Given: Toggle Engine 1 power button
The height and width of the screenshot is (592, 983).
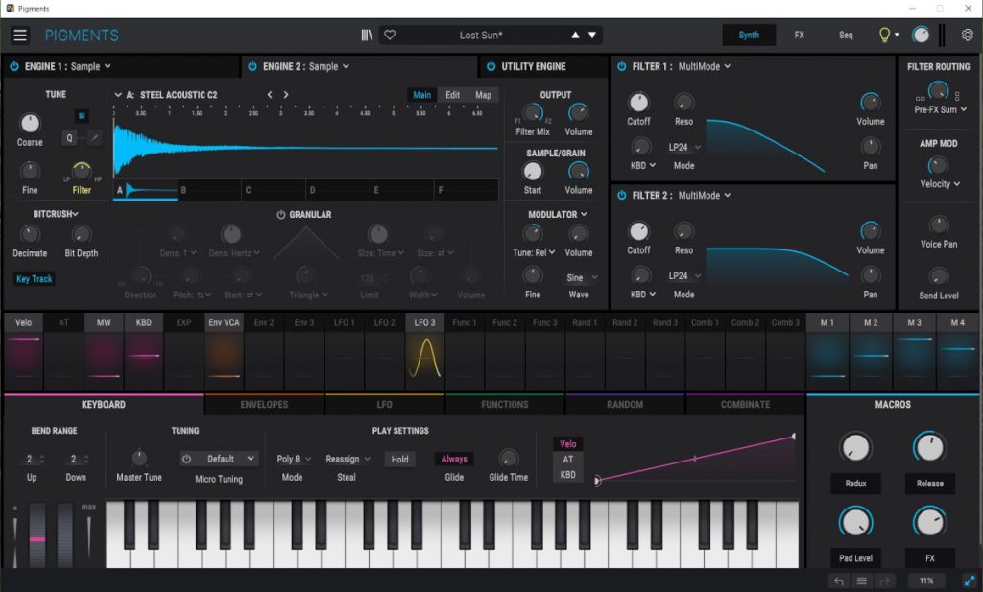Looking at the screenshot, I should 13,66.
